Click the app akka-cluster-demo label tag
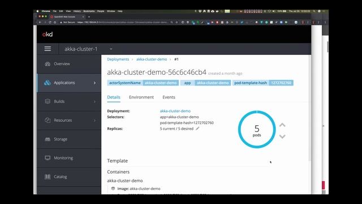Screen dimensions: 362x204 (x=205, y=83)
